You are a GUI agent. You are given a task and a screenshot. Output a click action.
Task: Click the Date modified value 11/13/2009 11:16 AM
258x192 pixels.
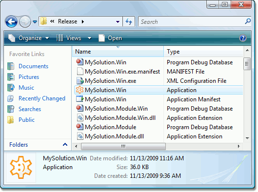click(157, 158)
